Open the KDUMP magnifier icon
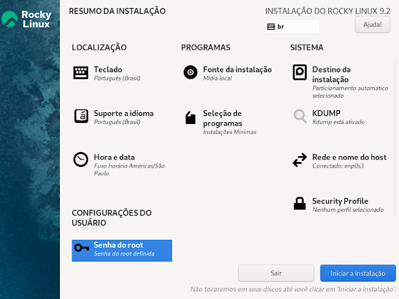 point(300,116)
